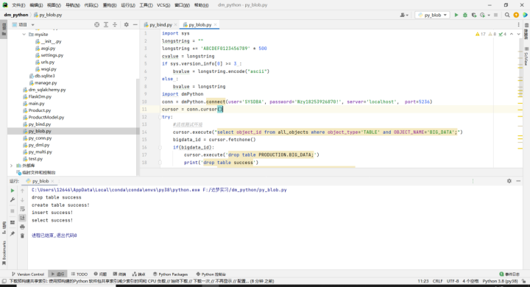Open py_blob run configuration dropdown
The height and width of the screenshot is (287, 530).
[x=433, y=15]
